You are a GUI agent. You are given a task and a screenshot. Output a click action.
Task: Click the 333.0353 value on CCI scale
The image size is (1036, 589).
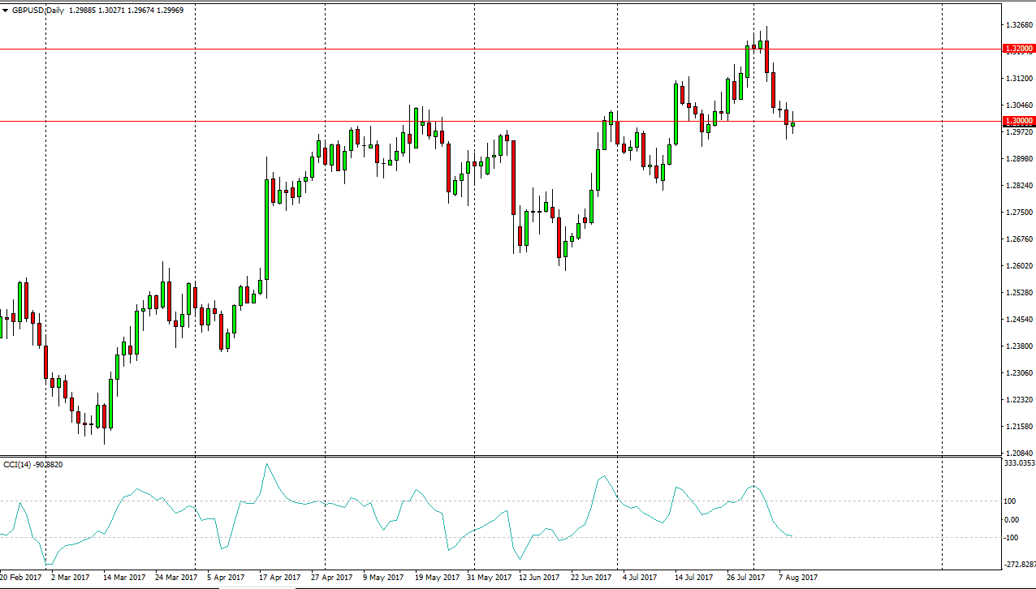(1021, 463)
